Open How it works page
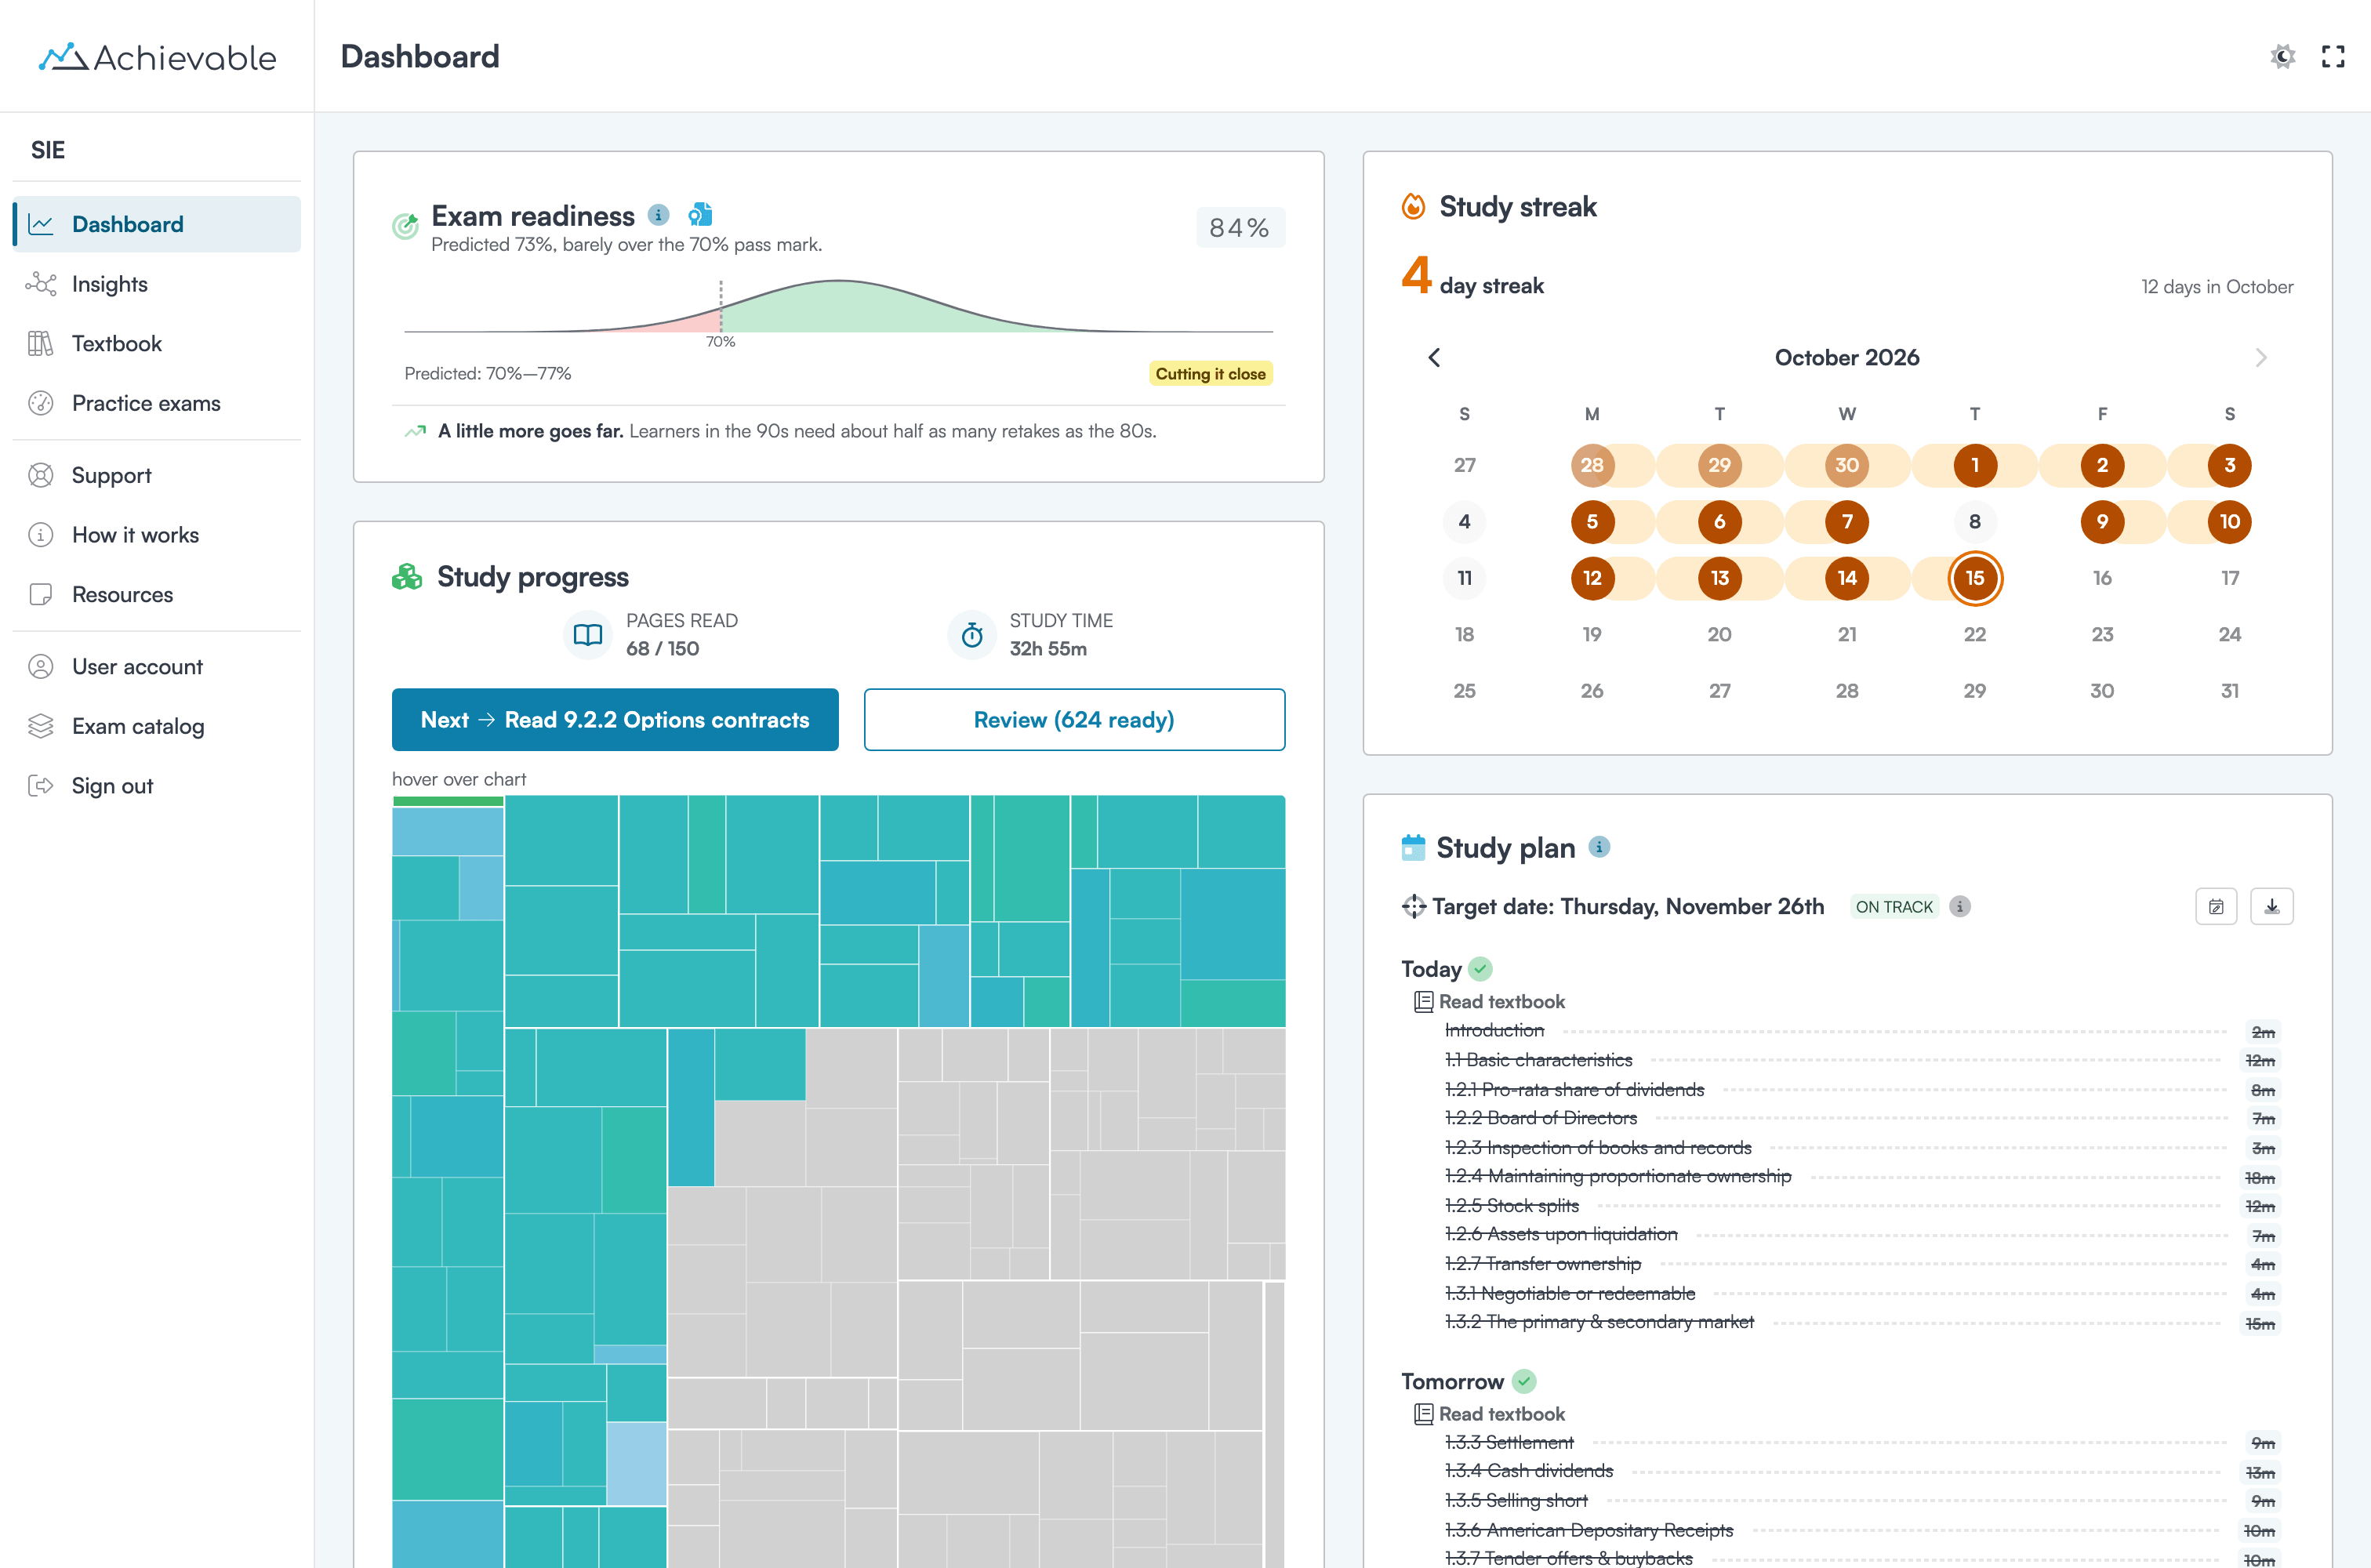Viewport: 2371px width, 1568px height. [x=157, y=535]
